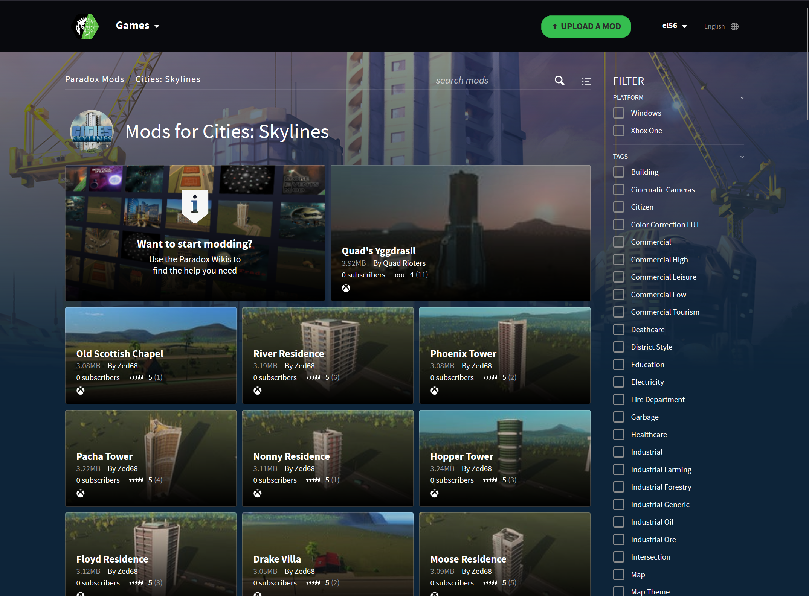Image resolution: width=809 pixels, height=596 pixels.
Task: Open Phoenix Tower mod title
Action: pyautogui.click(x=463, y=354)
